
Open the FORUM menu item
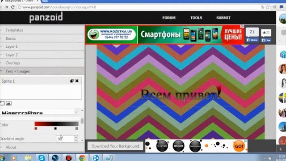[169, 18]
